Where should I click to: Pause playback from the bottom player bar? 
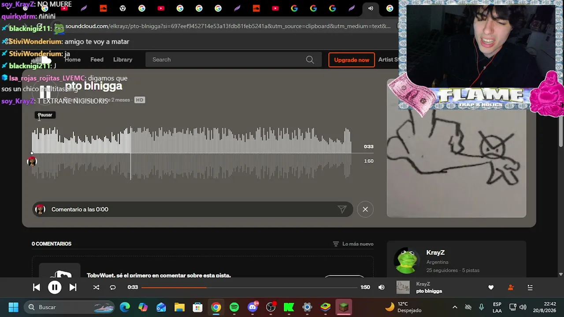55,288
